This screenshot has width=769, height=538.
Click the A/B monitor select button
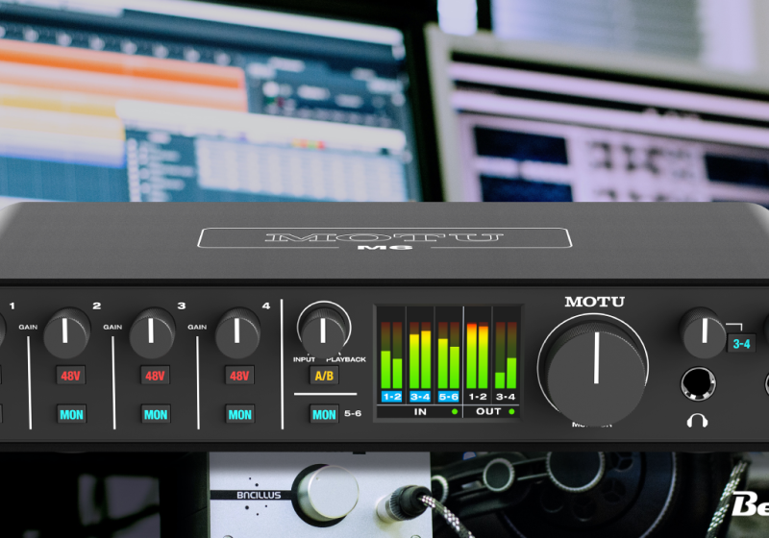click(x=324, y=376)
